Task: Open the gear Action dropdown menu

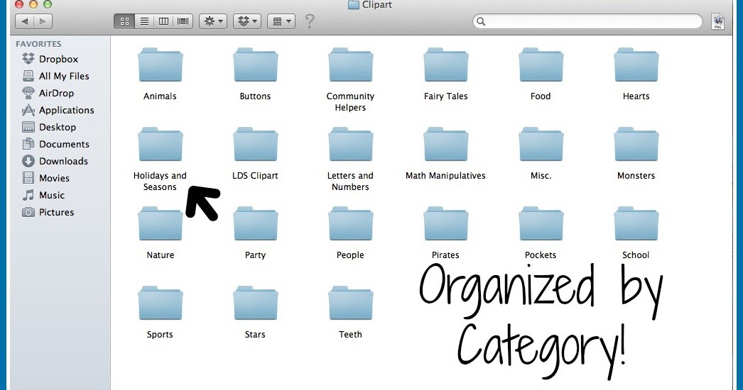Action: click(x=213, y=21)
